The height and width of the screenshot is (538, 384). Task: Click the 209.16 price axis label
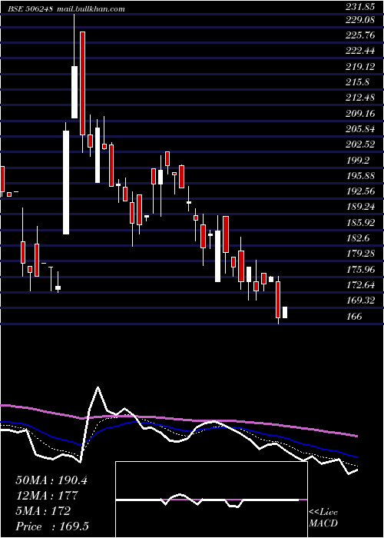[360, 114]
